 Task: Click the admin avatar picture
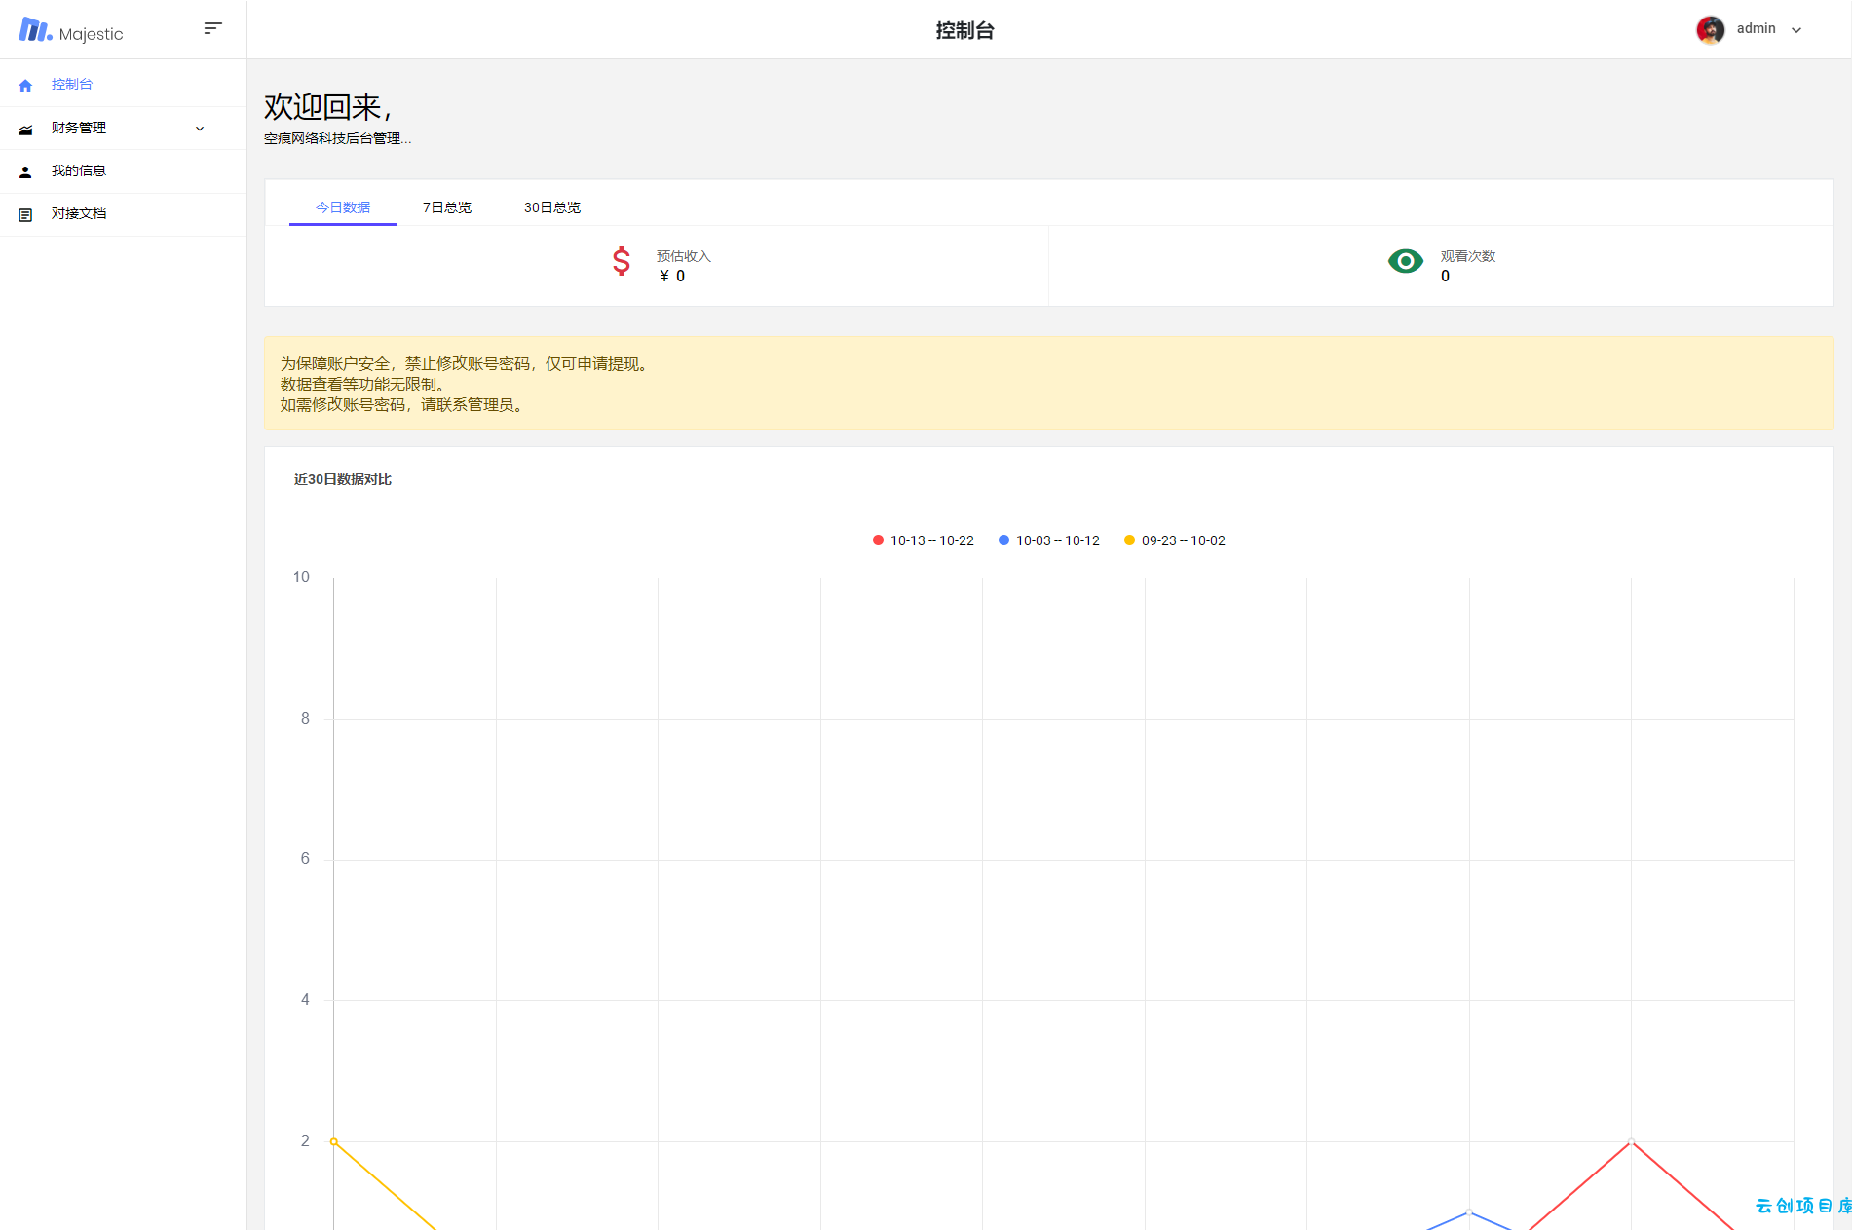[x=1710, y=29]
